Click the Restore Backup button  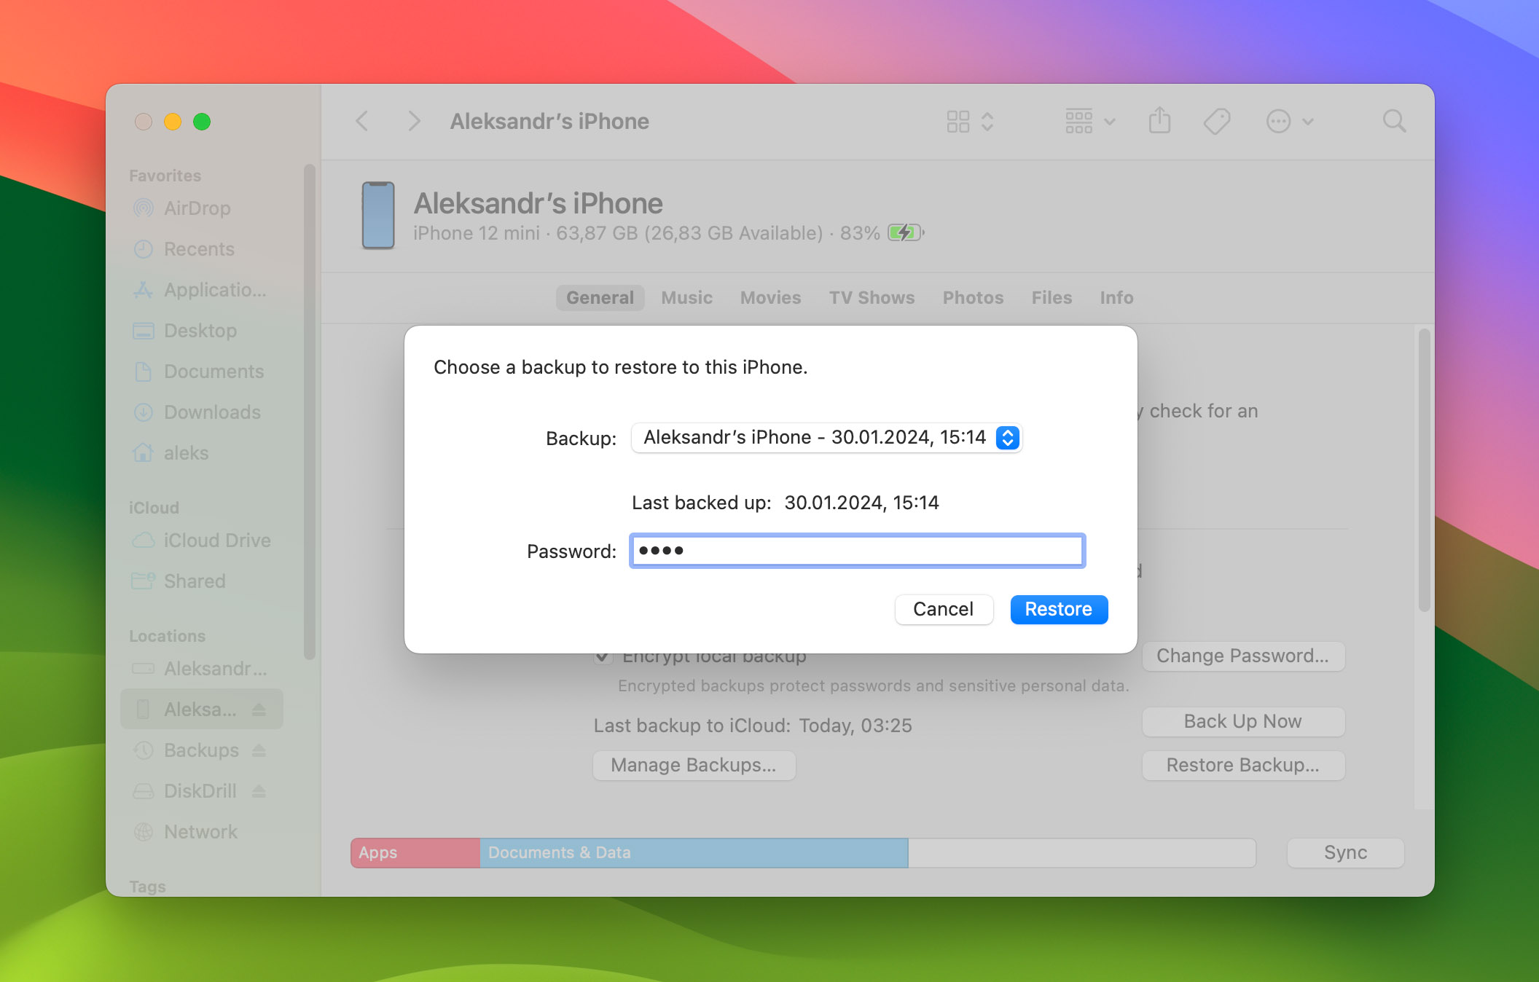[1243, 765]
